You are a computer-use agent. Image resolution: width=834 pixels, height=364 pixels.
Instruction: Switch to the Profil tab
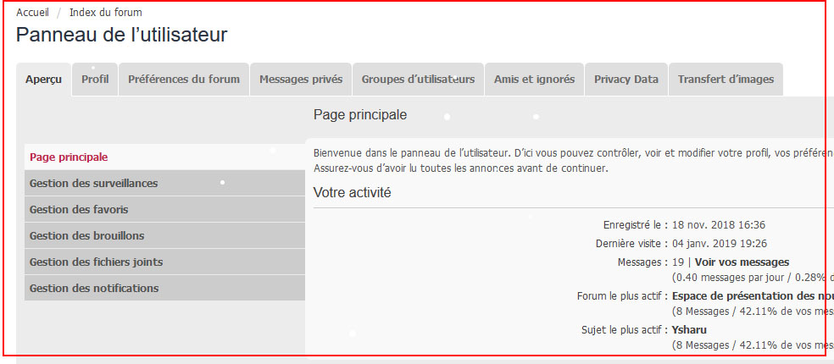click(x=95, y=80)
